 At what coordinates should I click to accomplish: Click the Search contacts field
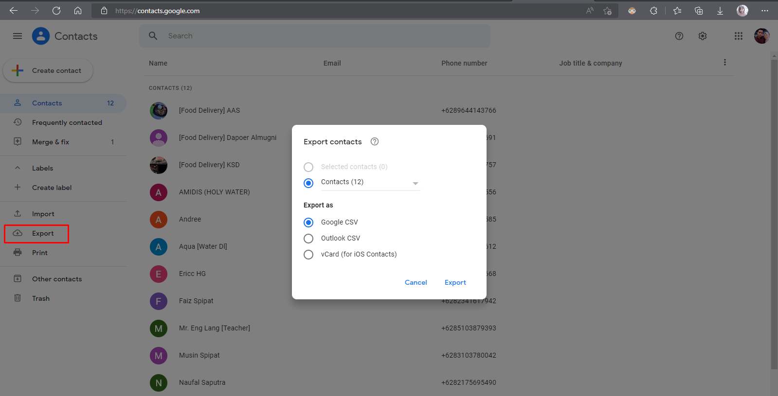point(315,36)
